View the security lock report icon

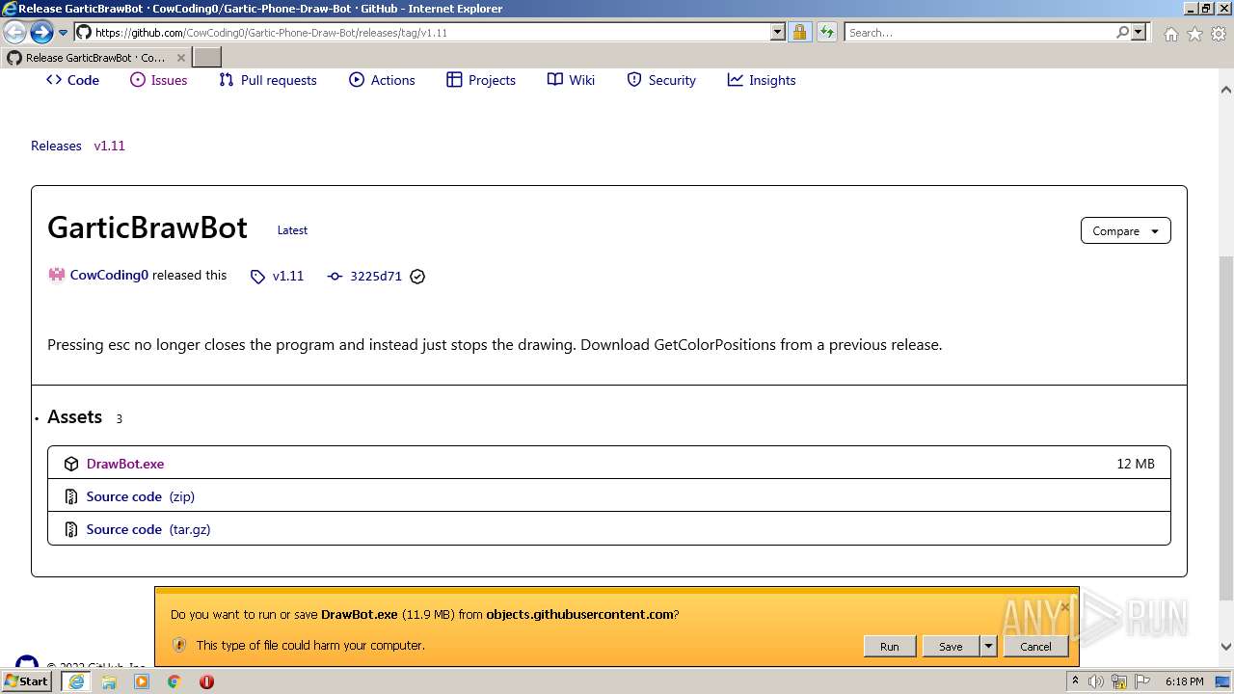(799, 33)
